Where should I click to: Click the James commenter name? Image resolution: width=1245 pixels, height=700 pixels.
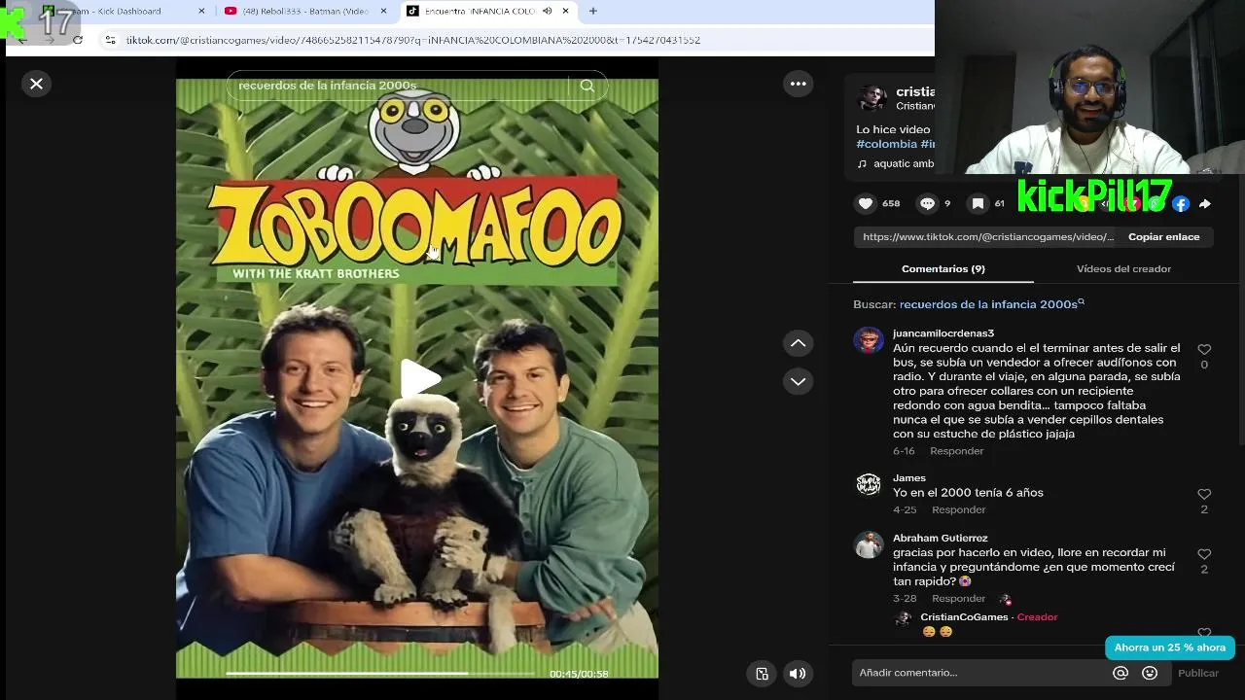tap(909, 478)
